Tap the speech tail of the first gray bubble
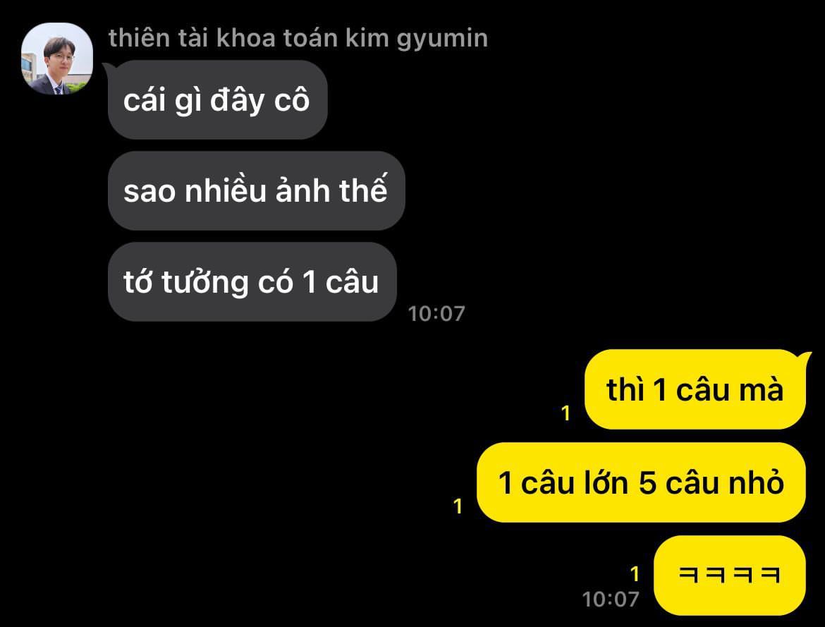This screenshot has height=627, width=825. (x=107, y=70)
